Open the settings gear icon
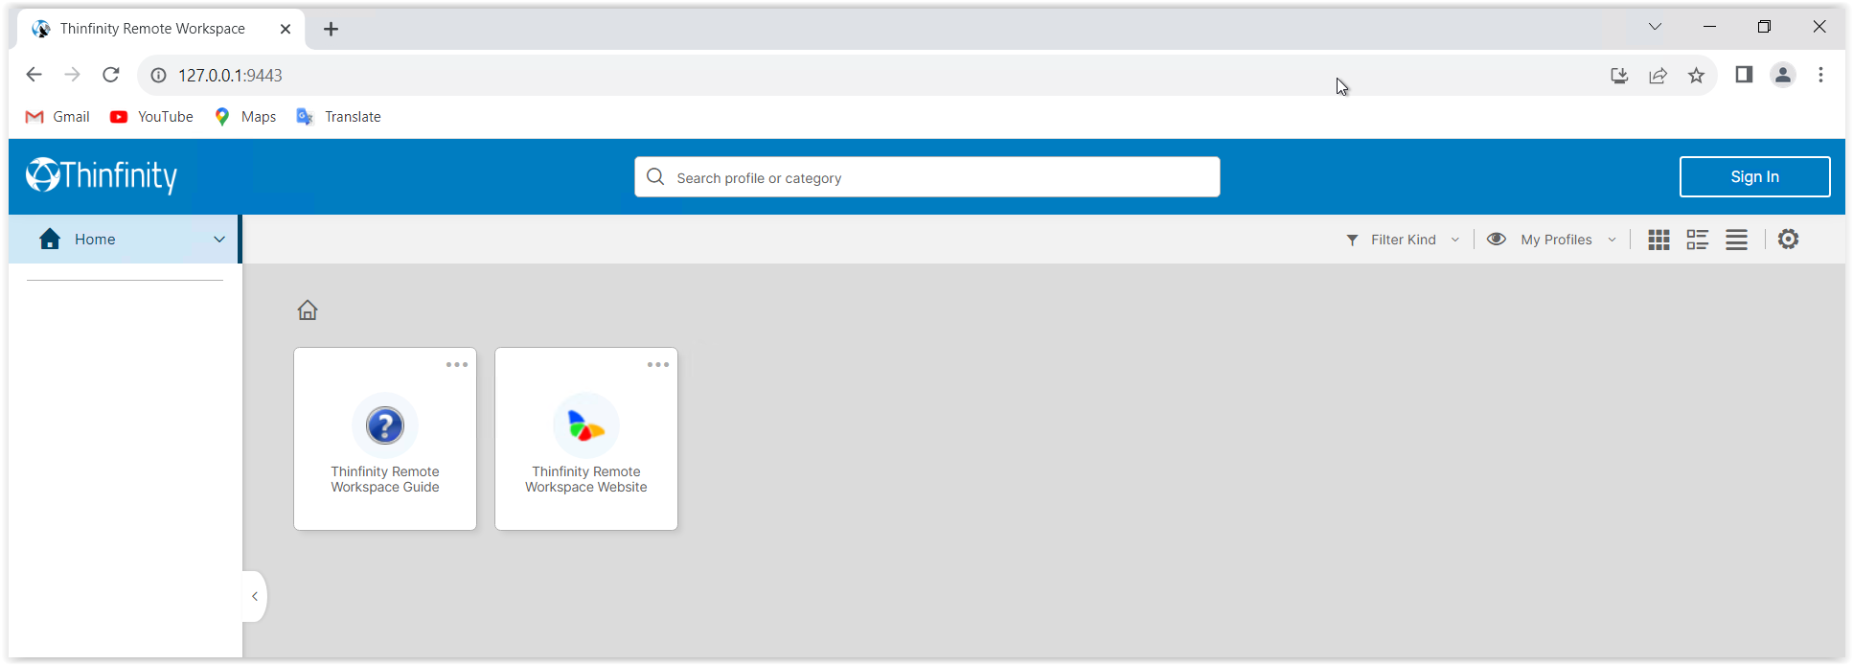The height and width of the screenshot is (665, 1853). click(1788, 239)
